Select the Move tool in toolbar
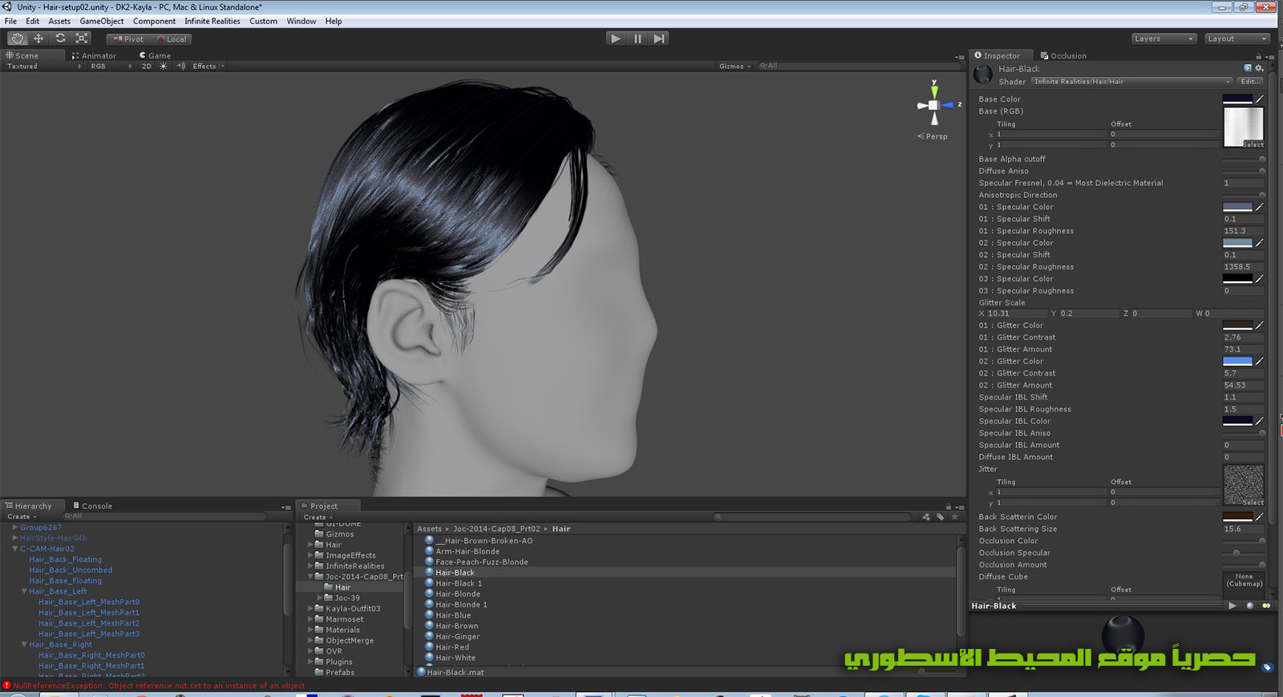 tap(38, 38)
